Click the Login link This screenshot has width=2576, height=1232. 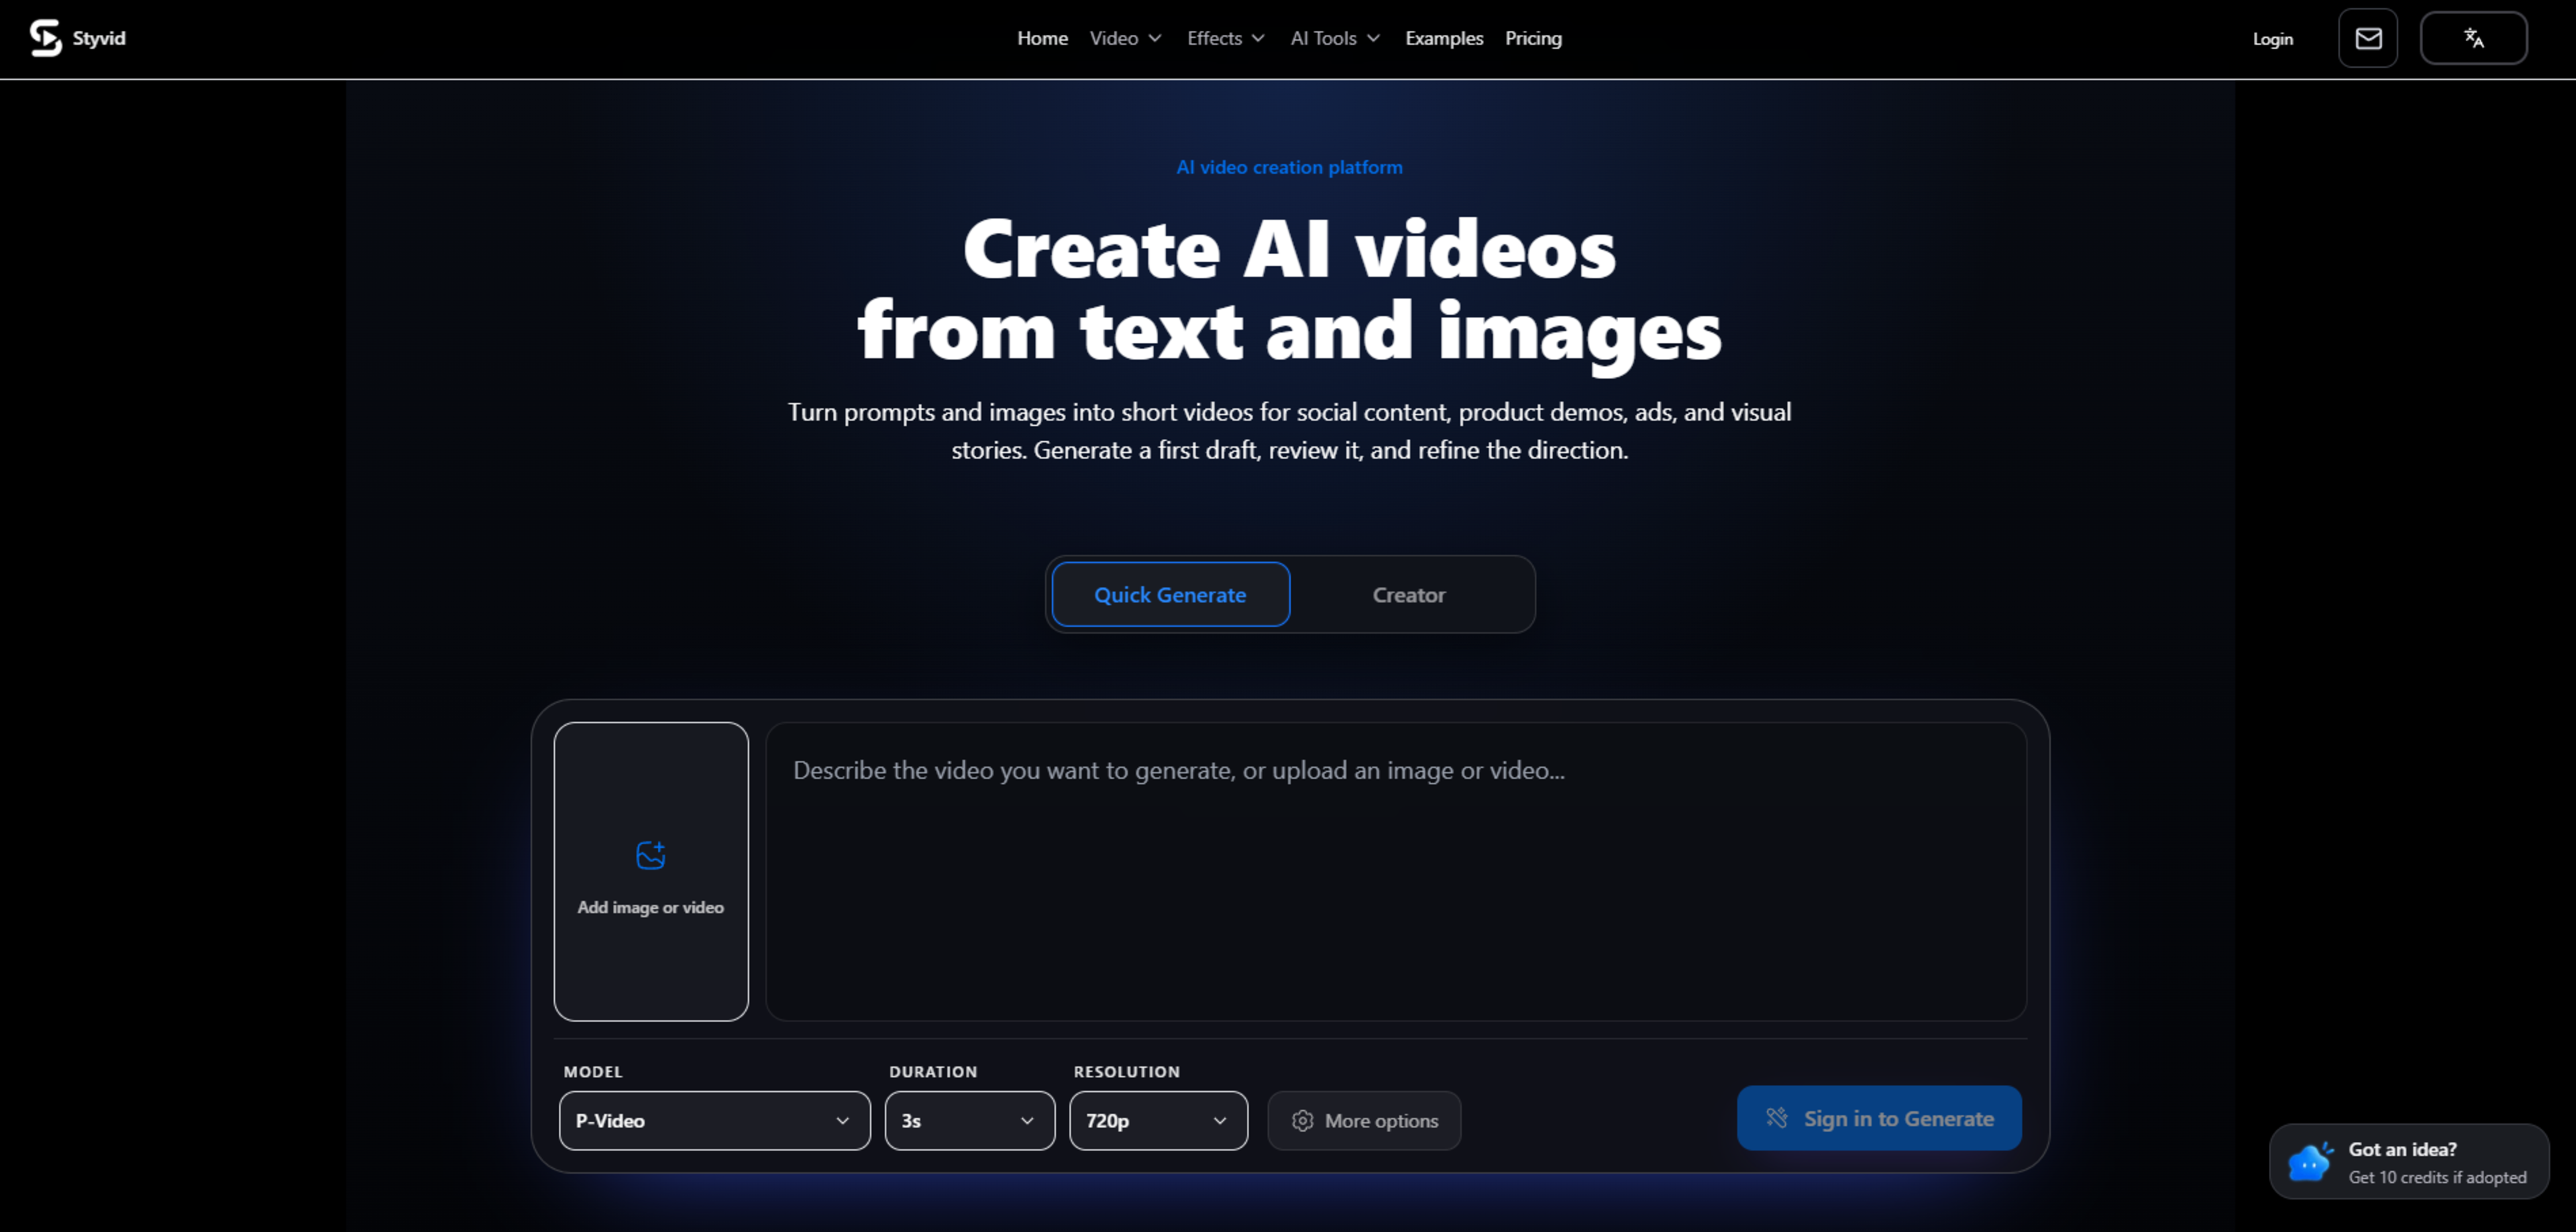click(x=2272, y=39)
